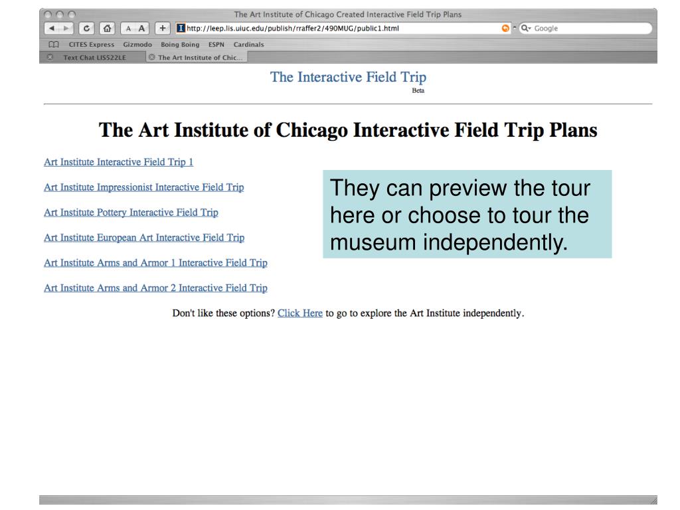Go to the Home page icon
680x510 pixels.
point(107,29)
